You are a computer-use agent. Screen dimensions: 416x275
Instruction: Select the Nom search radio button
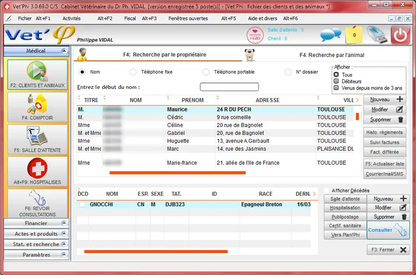(83, 72)
